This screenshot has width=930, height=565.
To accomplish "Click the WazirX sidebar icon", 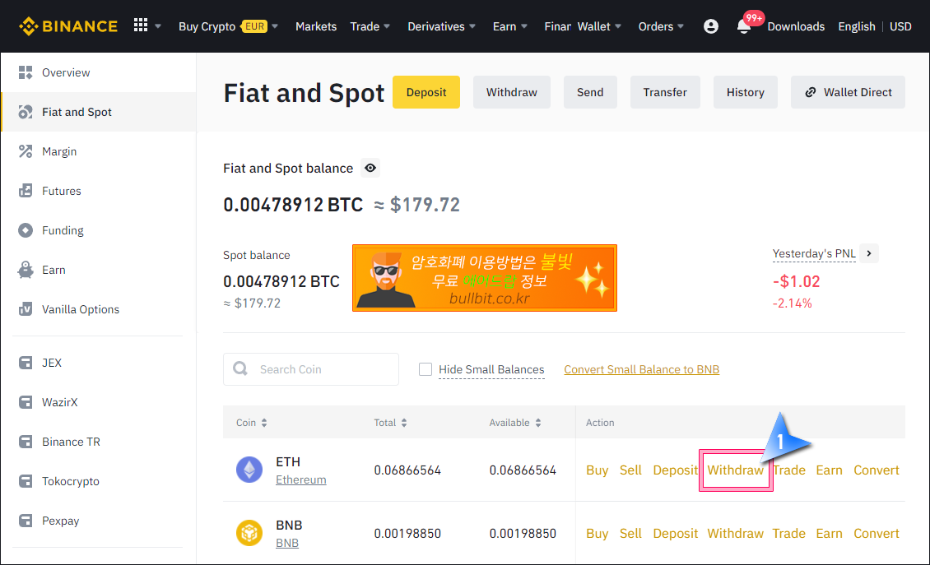I will tap(26, 402).
